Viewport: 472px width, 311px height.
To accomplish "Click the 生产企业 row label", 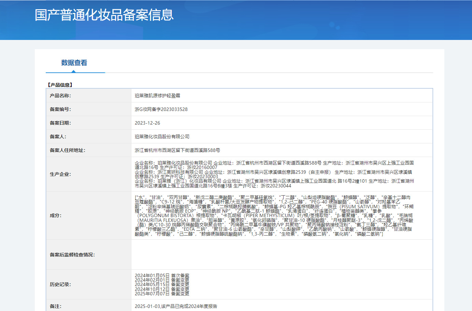I will tap(60, 174).
